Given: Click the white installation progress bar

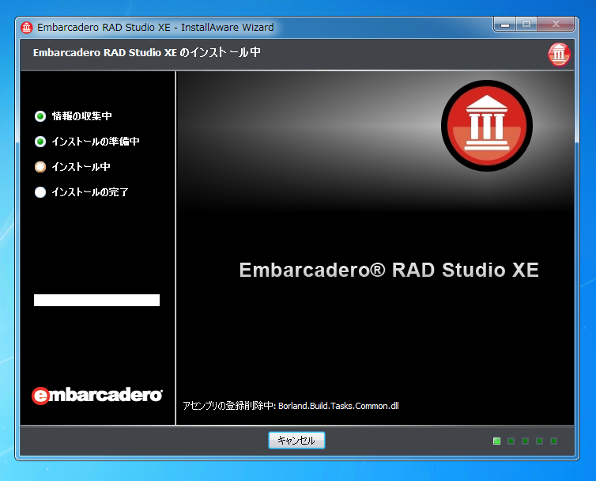Looking at the screenshot, I should pos(96,301).
